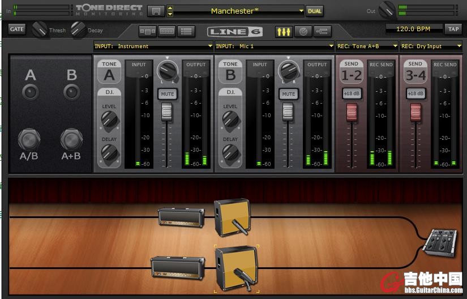This screenshot has width=467, height=299.
Task: Open the mixer view icon
Action: 284,32
